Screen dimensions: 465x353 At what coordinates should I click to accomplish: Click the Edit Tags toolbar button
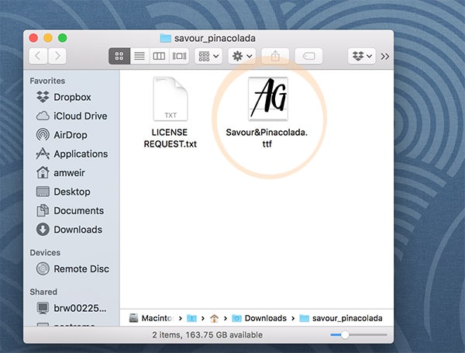click(308, 56)
